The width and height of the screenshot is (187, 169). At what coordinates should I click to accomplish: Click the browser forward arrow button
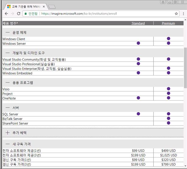[12, 14]
